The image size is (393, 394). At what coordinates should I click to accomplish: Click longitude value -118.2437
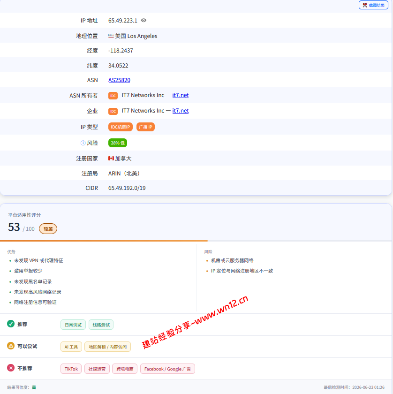point(121,51)
